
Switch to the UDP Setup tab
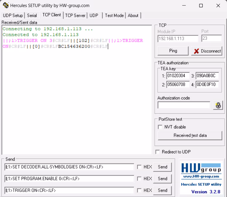(13, 15)
